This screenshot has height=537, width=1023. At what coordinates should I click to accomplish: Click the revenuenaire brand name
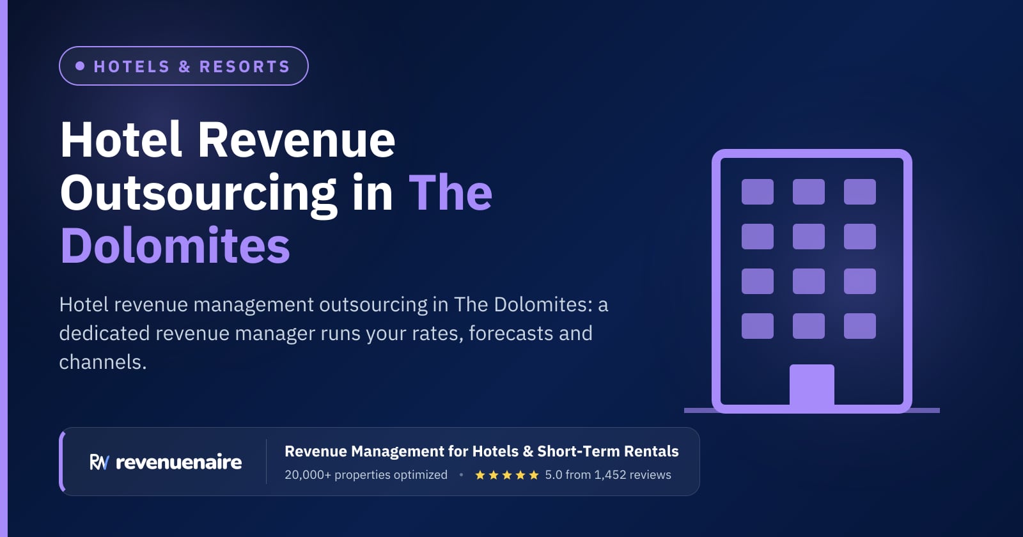[x=179, y=462]
